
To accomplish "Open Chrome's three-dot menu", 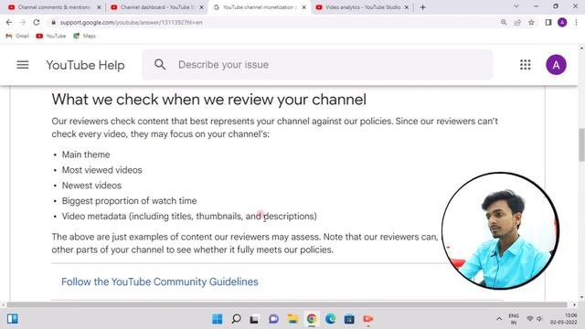I will (576, 22).
